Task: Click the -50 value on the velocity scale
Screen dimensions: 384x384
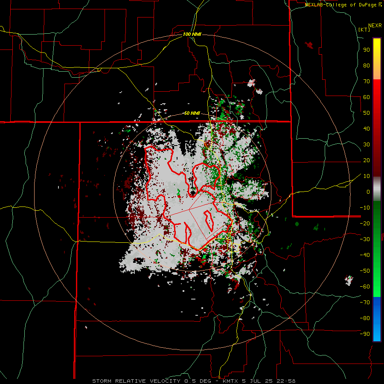Action: (365, 271)
